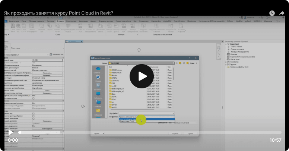Image resolution: width=289 pixels, height=151 pixels.
Task: Click the Связь IFC ribbon icon
Action: pos(18,28)
